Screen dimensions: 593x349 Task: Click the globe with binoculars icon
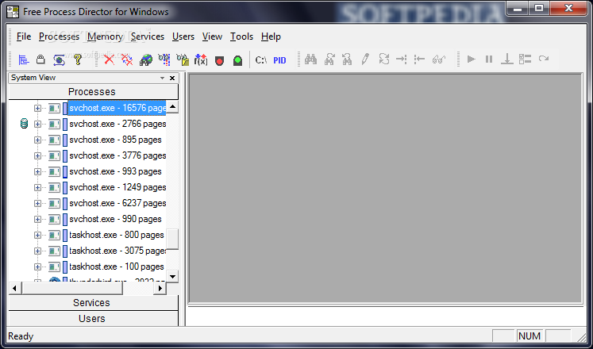[145, 59]
